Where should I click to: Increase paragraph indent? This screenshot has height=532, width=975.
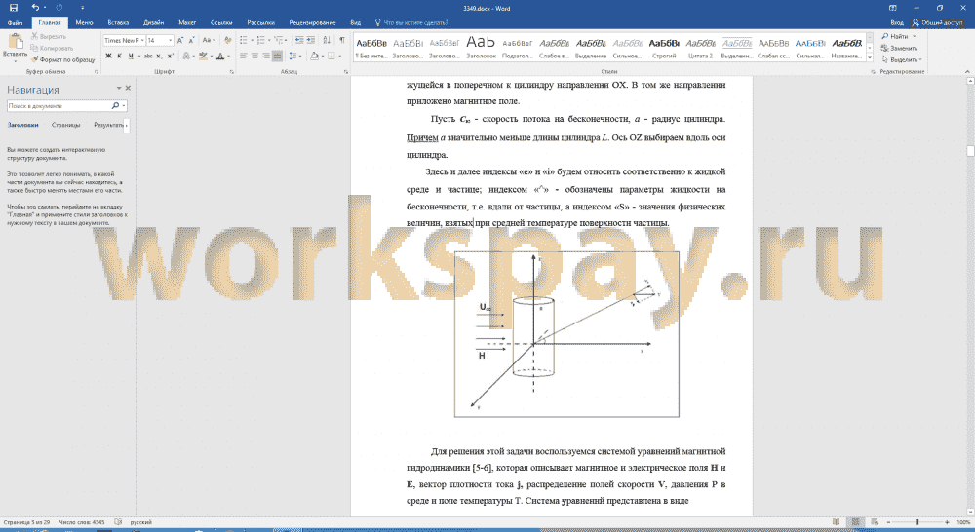click(311, 40)
